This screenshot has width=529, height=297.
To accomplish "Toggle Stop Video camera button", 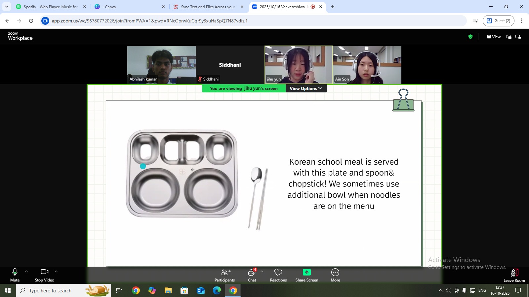I will coord(44,275).
